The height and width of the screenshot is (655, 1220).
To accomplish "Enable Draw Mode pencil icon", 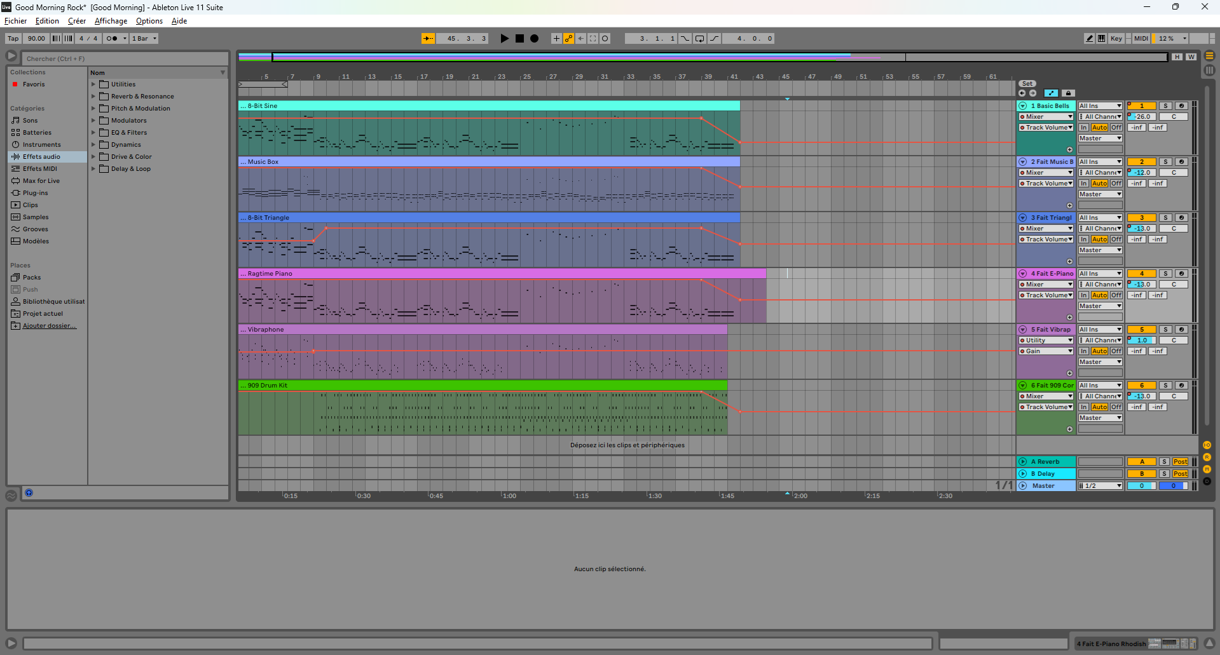I will click(x=1089, y=39).
